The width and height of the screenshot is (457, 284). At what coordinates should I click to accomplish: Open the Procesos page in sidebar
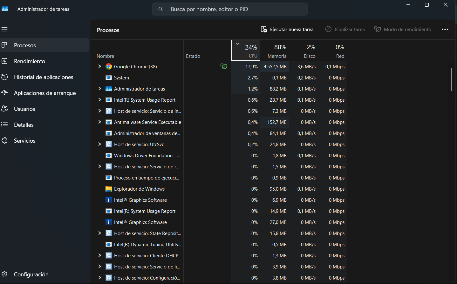pyautogui.click(x=44, y=45)
